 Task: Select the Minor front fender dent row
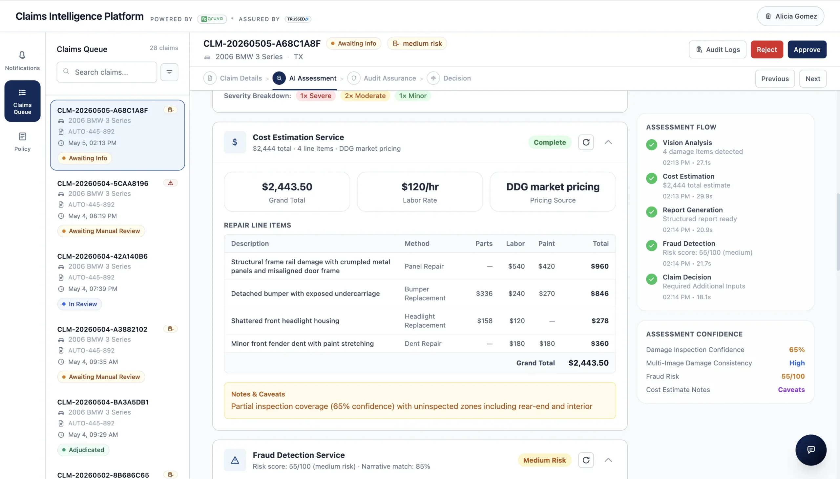click(420, 343)
